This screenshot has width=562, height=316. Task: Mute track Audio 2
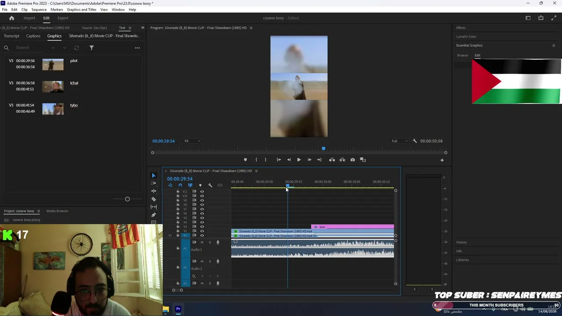point(202,261)
